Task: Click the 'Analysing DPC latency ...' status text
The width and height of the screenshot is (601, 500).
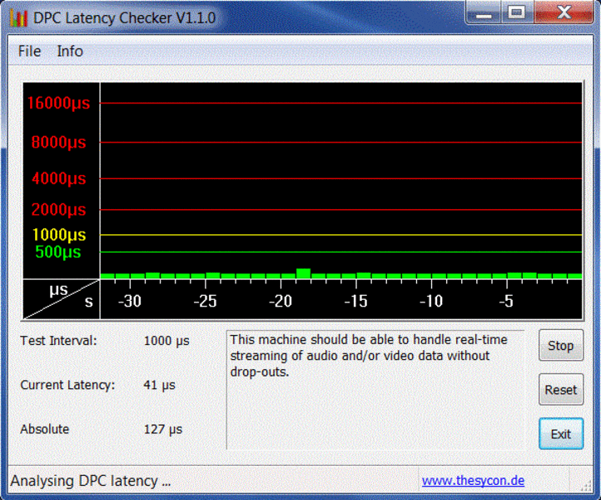Action: click(91, 481)
